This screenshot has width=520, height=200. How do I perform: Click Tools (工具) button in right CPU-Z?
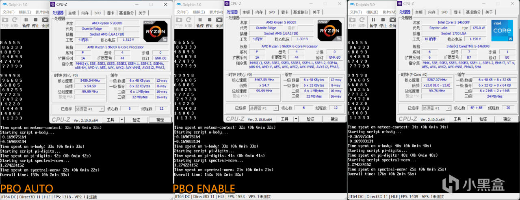coord(457,119)
